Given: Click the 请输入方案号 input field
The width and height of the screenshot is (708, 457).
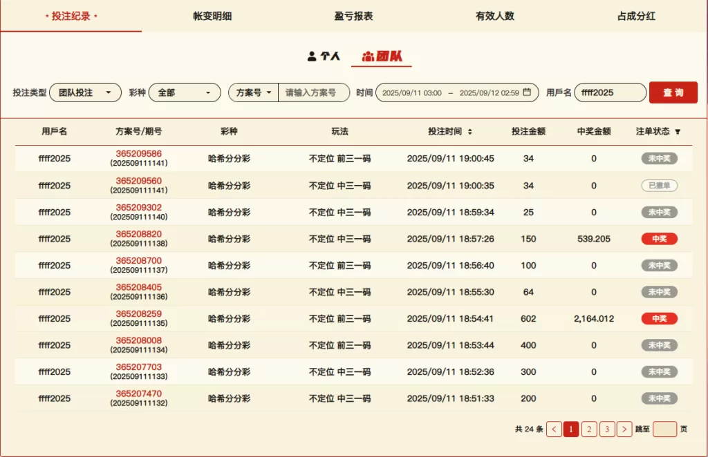Looking at the screenshot, I should [x=313, y=93].
